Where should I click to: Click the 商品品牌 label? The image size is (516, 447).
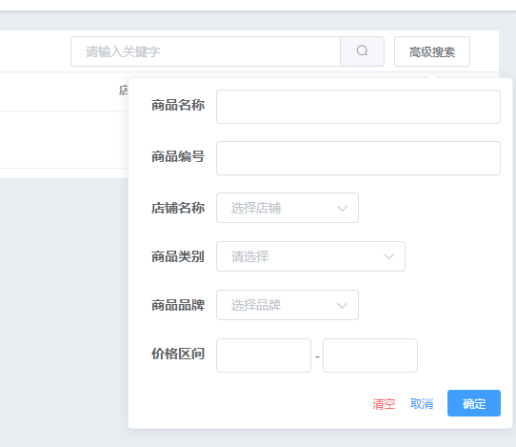pyautogui.click(x=178, y=305)
